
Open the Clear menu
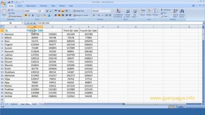point(165,16)
